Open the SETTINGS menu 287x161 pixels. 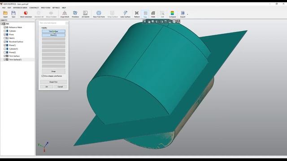pos(56,8)
